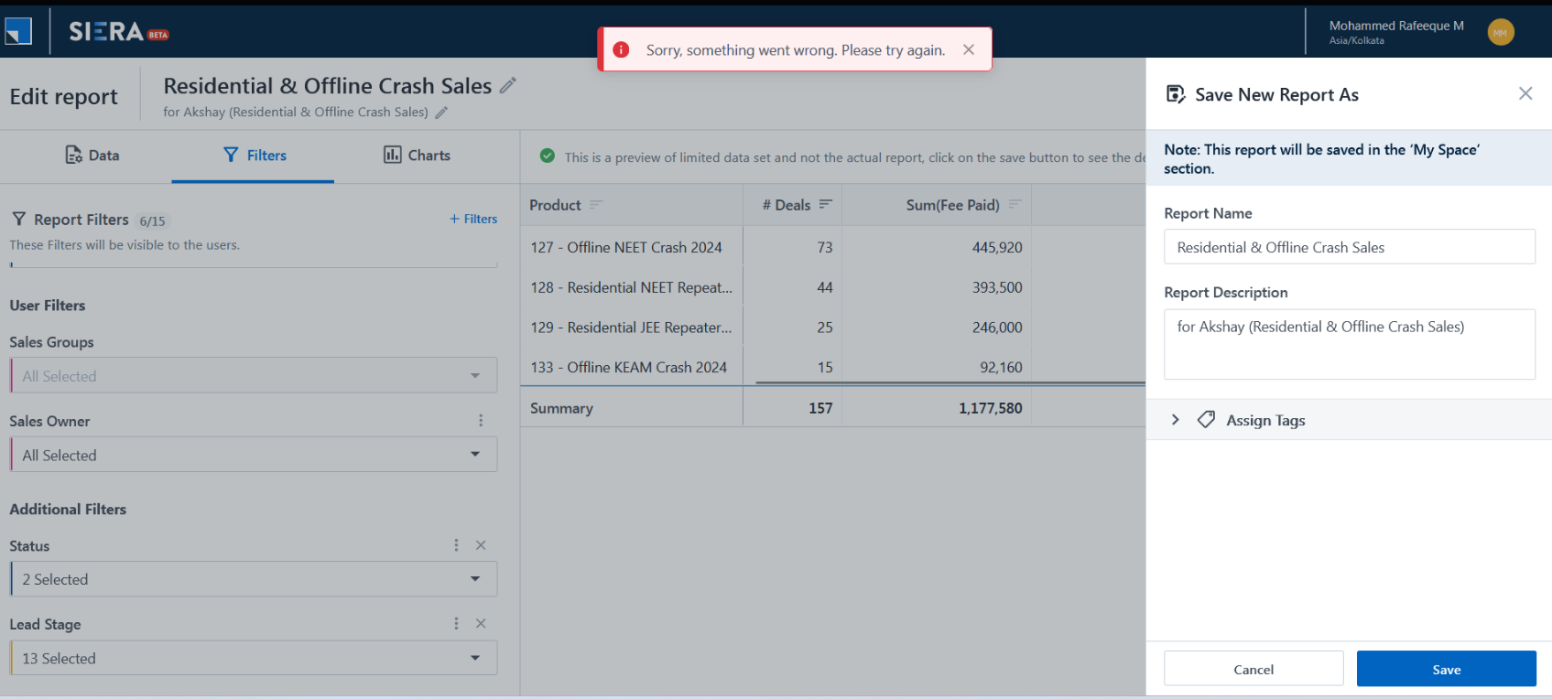Open Sales Owner filter options menu
Image resolution: width=1552 pixels, height=699 pixels.
click(481, 421)
